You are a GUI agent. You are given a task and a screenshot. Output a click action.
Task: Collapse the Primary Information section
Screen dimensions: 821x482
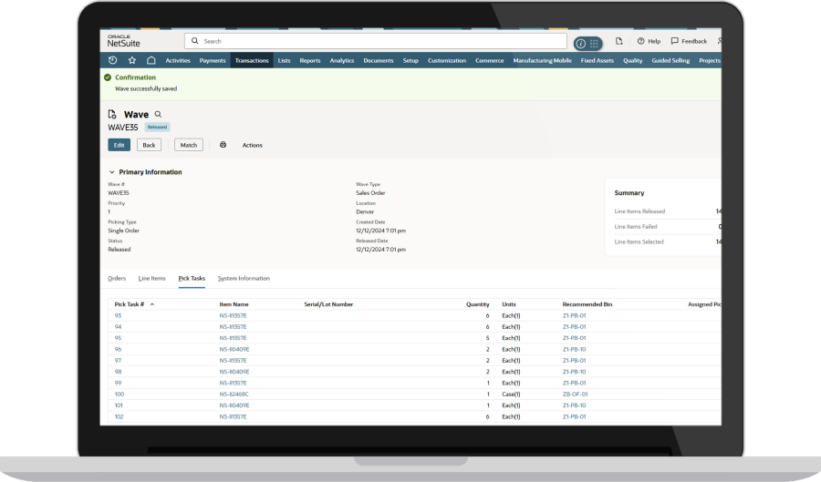point(112,172)
